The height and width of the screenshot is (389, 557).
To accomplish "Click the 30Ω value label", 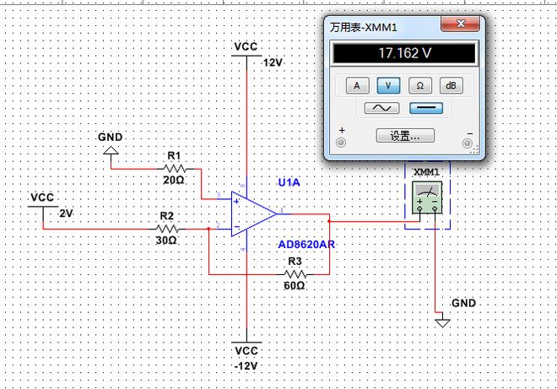I will [166, 240].
